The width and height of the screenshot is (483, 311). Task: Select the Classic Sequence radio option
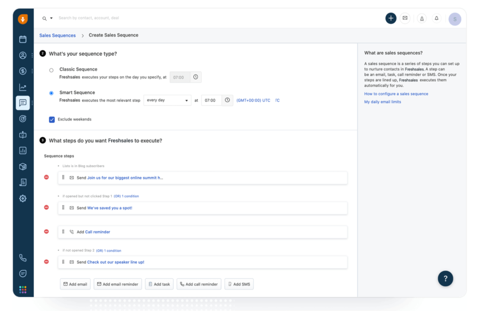(x=51, y=70)
